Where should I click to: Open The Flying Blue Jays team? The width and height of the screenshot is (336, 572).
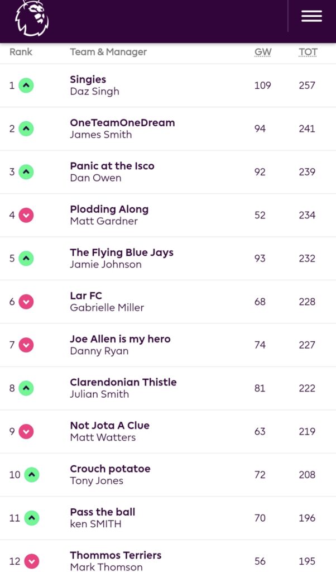[x=121, y=252]
